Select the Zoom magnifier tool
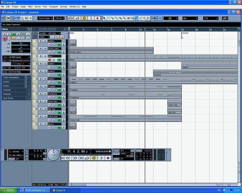 click(124, 18)
